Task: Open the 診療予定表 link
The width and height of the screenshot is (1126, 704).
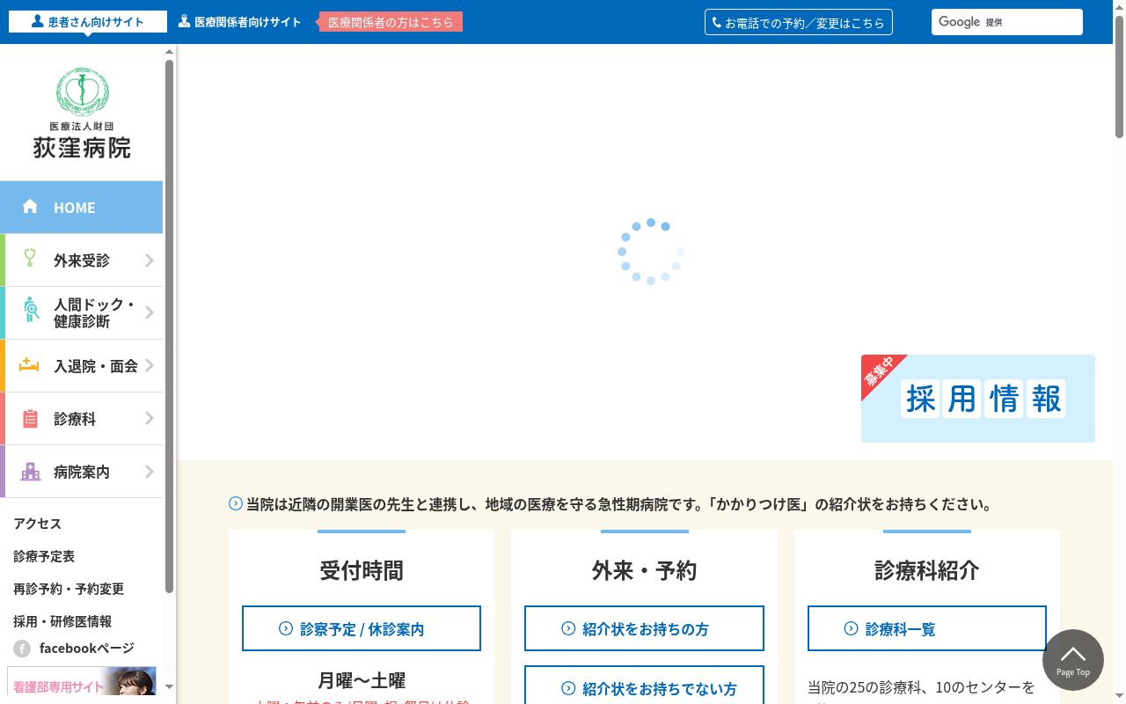Action: (x=44, y=555)
